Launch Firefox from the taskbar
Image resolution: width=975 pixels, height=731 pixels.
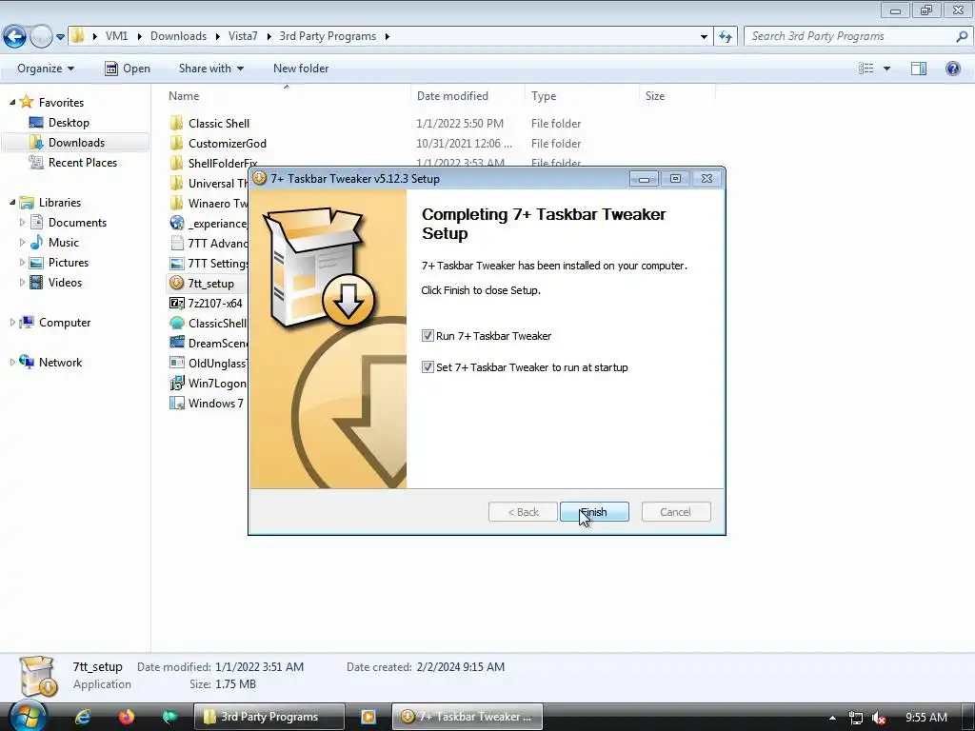[127, 717]
